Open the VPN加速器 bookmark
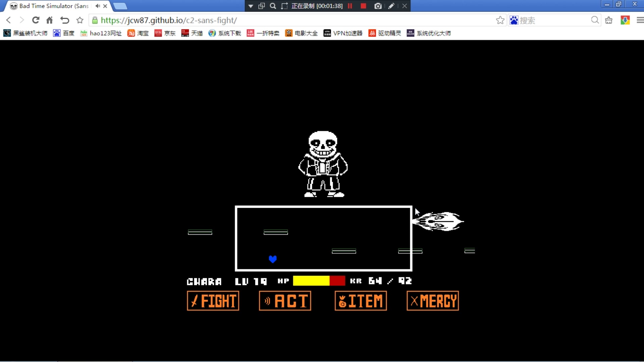The width and height of the screenshot is (644, 362). [x=343, y=33]
